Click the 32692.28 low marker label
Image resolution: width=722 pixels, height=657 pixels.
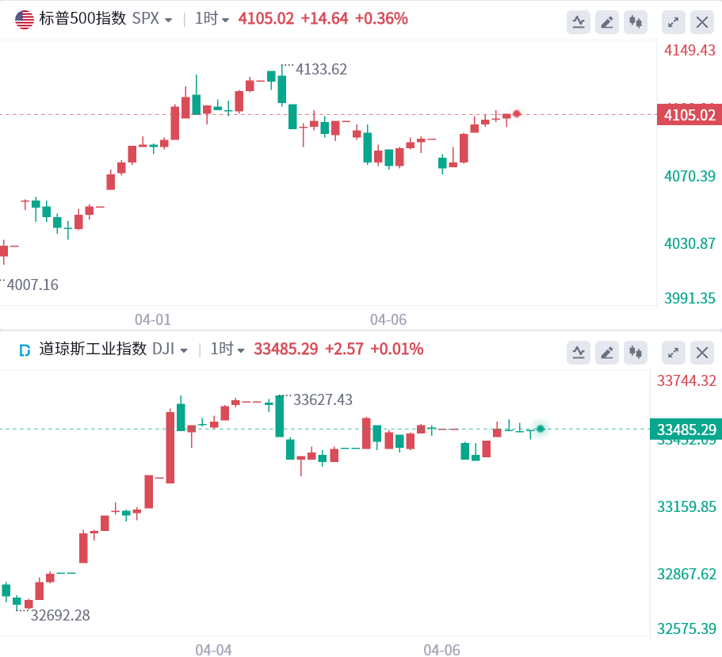point(60,615)
